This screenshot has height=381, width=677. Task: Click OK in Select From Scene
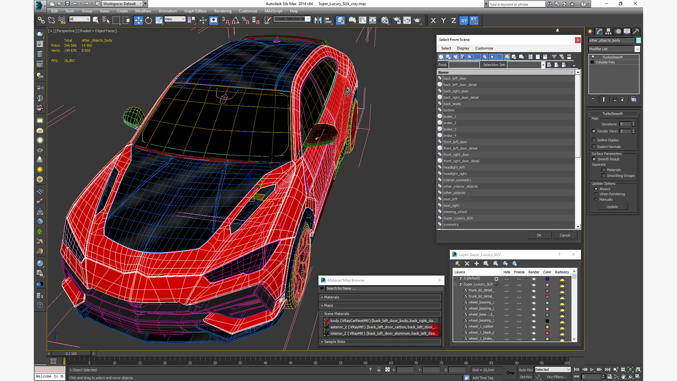(x=539, y=235)
